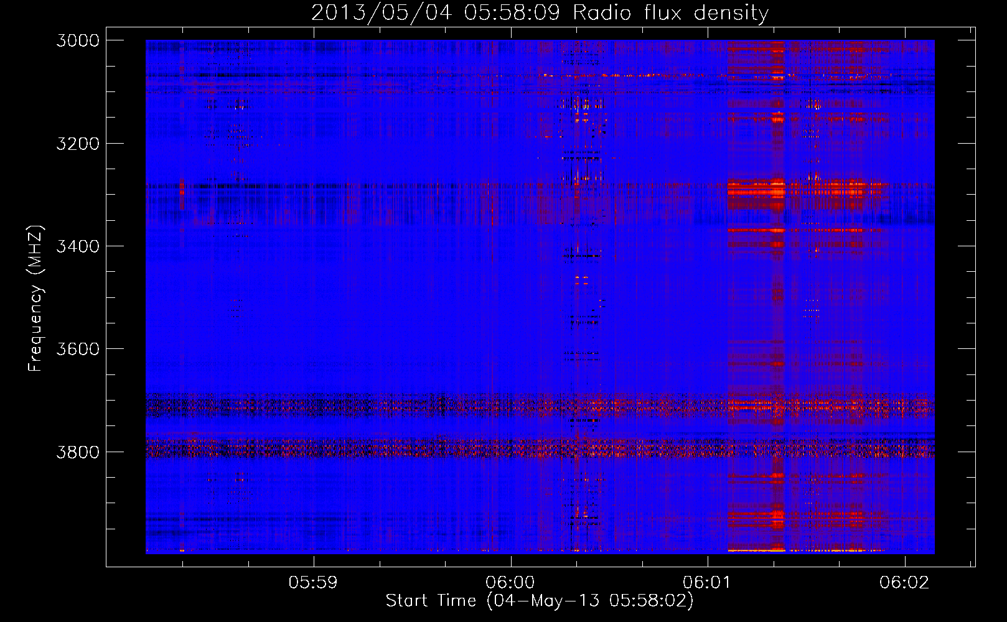1007x622 pixels.
Task: Click the 06:02 time tick label
Action: coord(904,582)
